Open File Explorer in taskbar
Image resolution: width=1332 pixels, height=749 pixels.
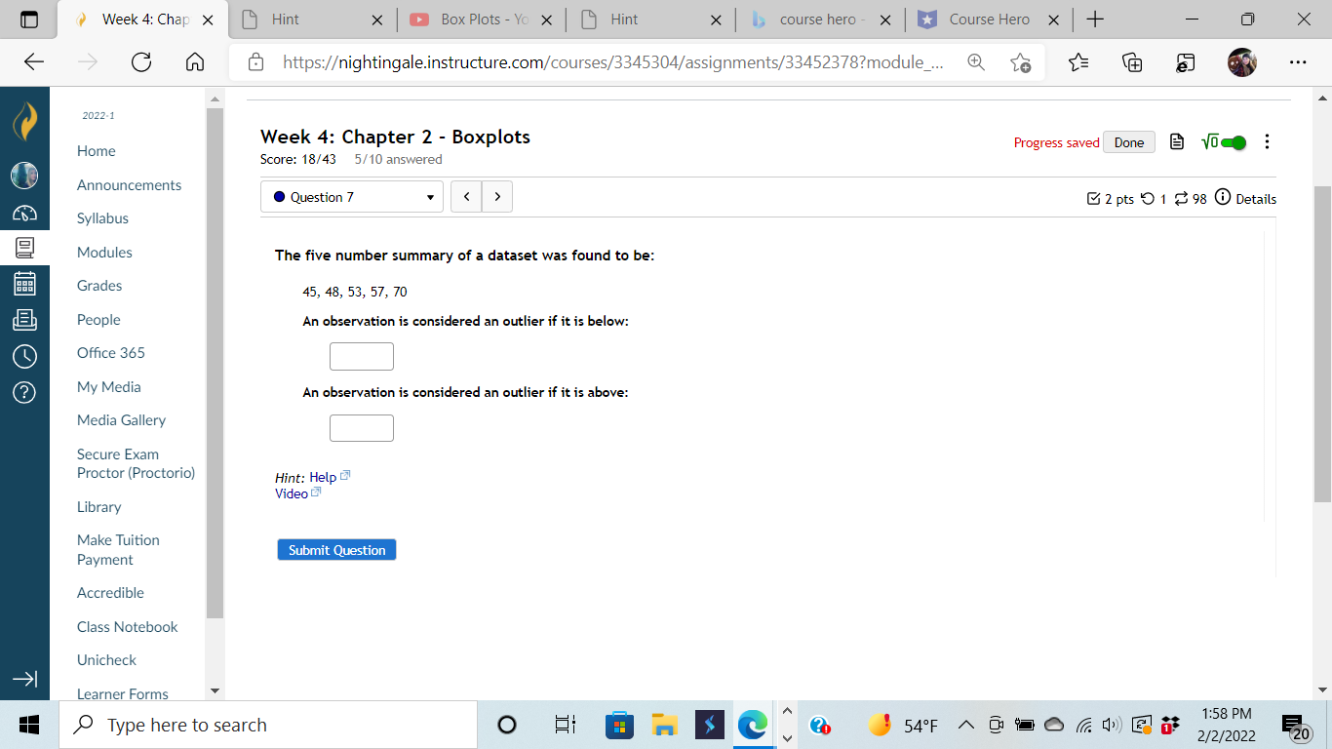point(665,725)
